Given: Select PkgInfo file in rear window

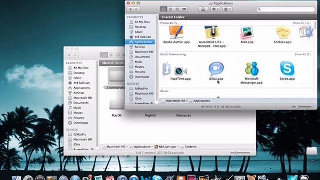Looking at the screenshot, I should click(150, 115).
